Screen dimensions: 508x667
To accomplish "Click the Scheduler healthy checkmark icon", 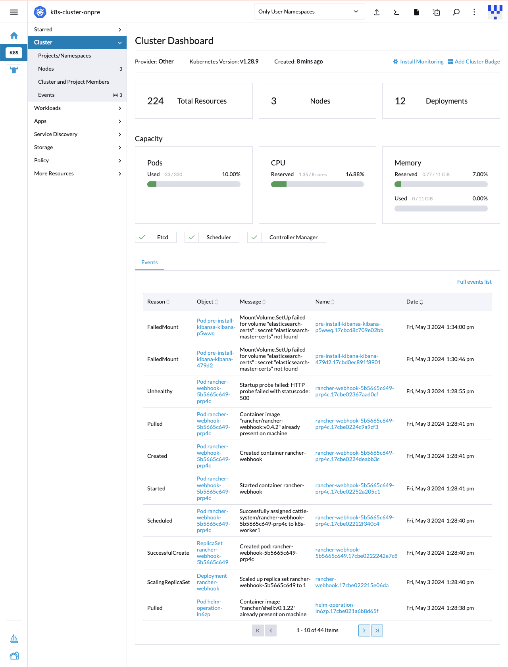I will tap(192, 237).
